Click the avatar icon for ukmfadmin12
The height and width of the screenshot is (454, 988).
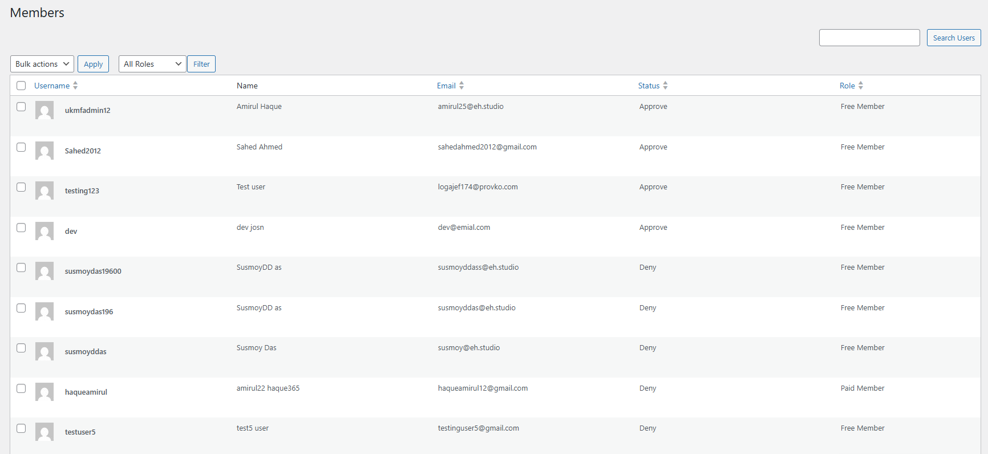point(44,110)
